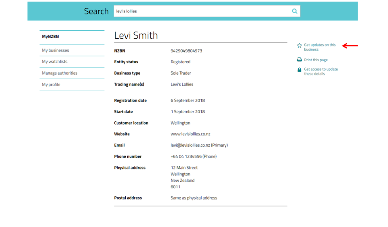Click the Search label in header
Viewport: 388px width, 227px height.
click(x=96, y=11)
